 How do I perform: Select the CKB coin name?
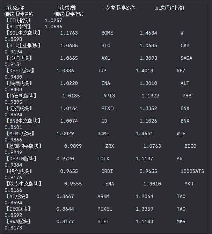pyautogui.click(x=185, y=45)
